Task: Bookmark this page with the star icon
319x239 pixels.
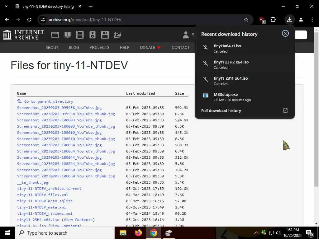Action: [x=246, y=20]
